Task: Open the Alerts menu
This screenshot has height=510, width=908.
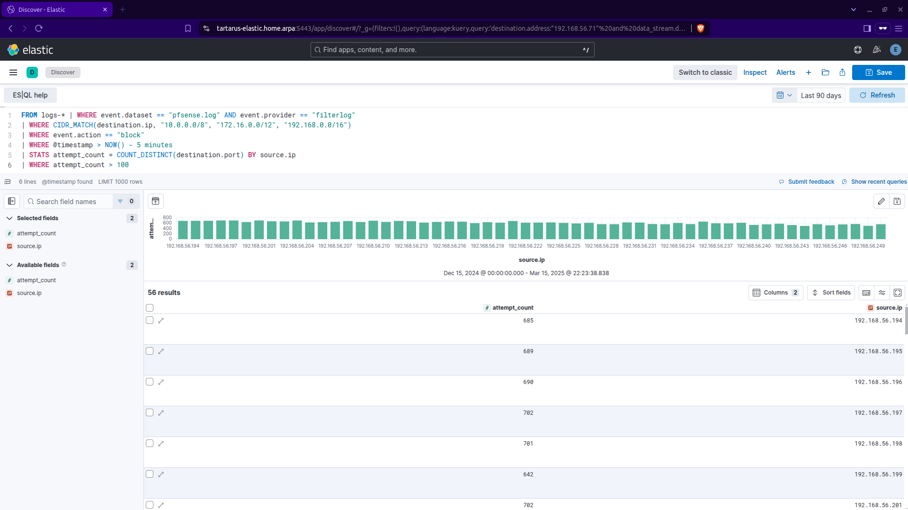Action: [785, 72]
